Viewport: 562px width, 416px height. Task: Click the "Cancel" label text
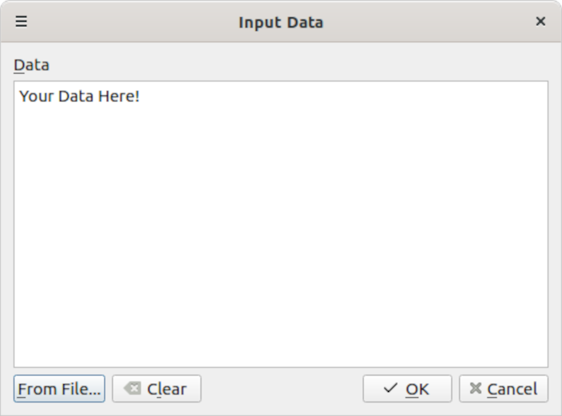coord(512,389)
